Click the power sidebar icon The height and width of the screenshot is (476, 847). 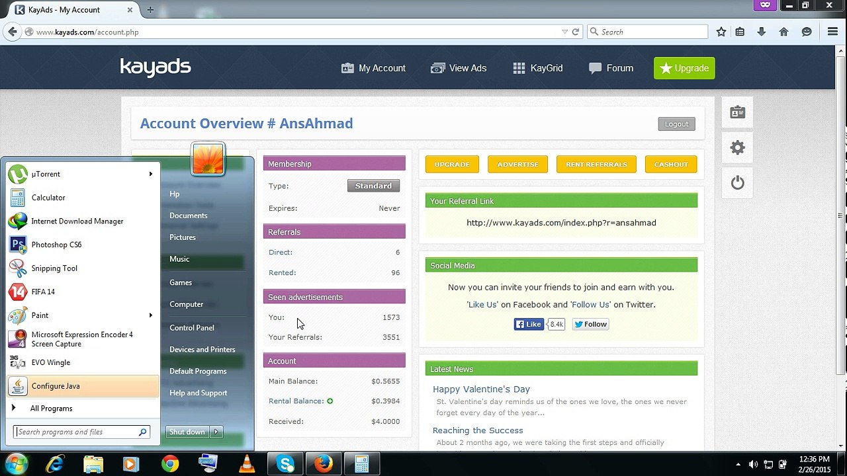tap(738, 183)
